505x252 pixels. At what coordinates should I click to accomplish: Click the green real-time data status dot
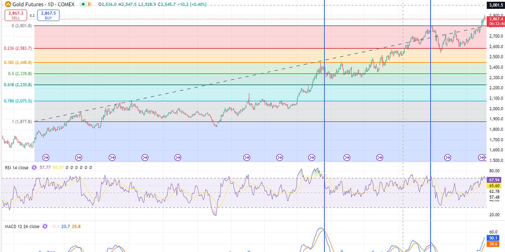(x=83, y=4)
